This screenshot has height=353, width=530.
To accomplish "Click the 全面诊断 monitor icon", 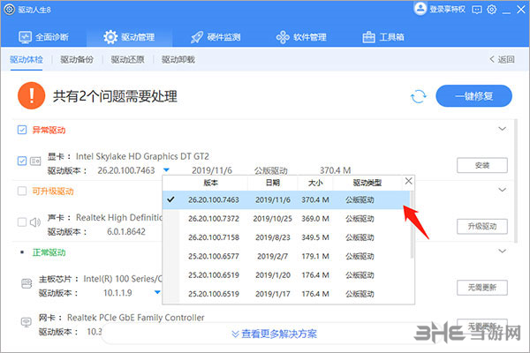I will click(x=25, y=37).
